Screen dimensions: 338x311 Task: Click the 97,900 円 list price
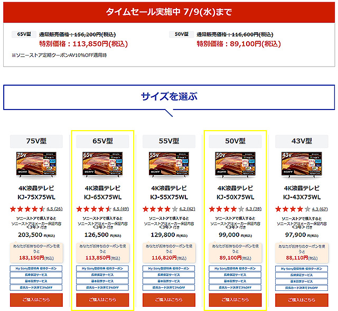[302, 235]
